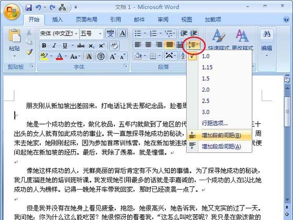The image size is (293, 220).
Task: Click the bulleted list icon
Action: point(138,34)
